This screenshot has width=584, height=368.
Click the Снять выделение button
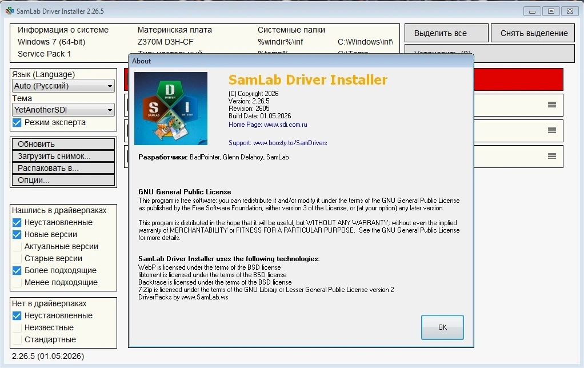533,33
